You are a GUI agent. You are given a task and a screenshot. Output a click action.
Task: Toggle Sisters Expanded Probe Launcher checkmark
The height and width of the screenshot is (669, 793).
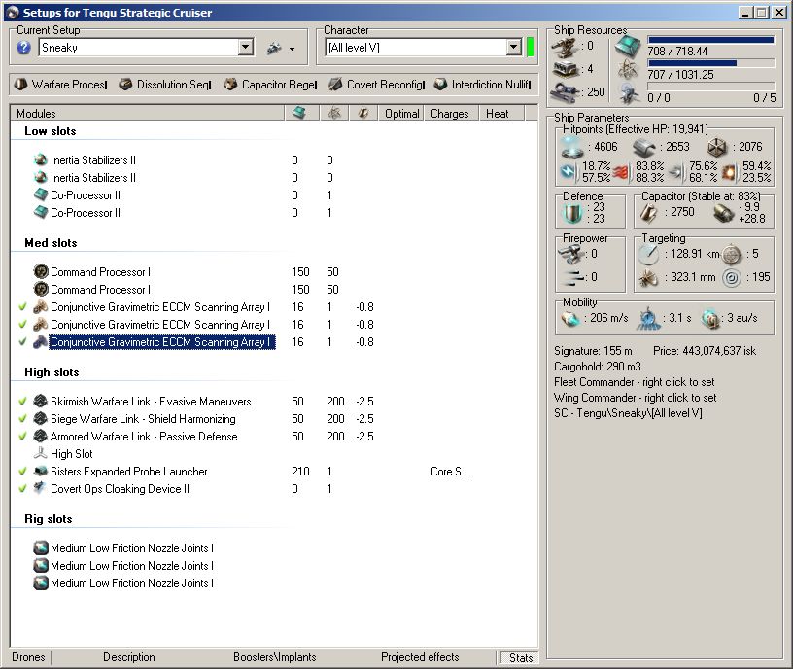click(22, 472)
